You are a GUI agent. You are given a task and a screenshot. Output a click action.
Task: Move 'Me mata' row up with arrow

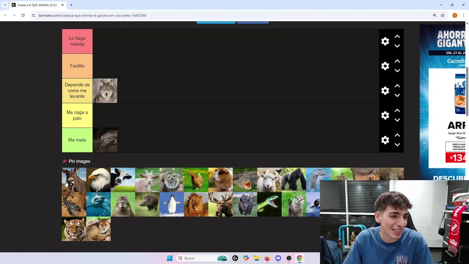click(x=397, y=135)
